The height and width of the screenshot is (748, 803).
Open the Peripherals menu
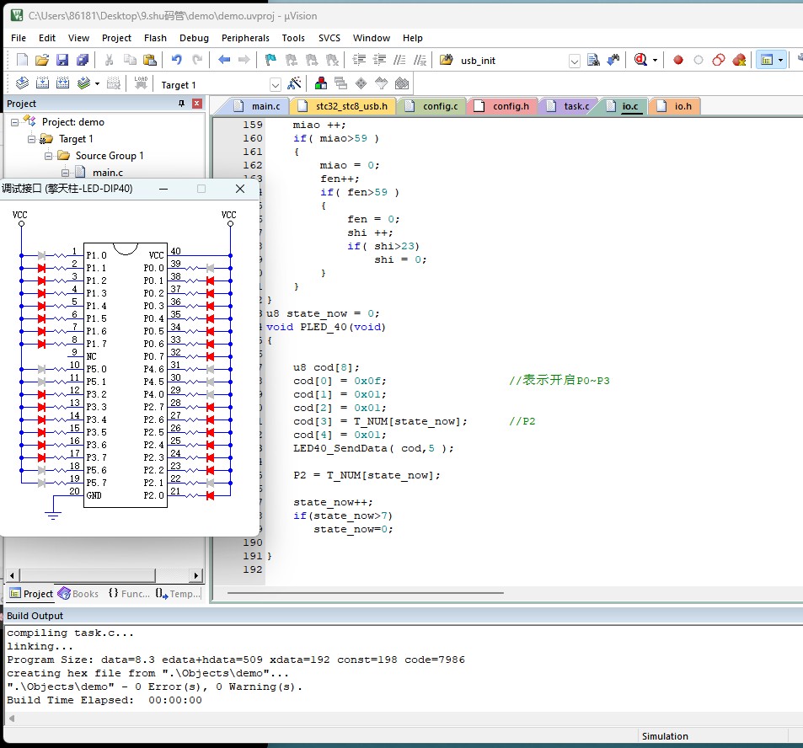245,38
